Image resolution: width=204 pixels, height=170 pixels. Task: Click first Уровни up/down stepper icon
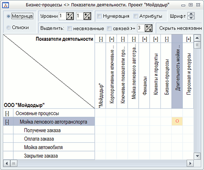pos(70,16)
